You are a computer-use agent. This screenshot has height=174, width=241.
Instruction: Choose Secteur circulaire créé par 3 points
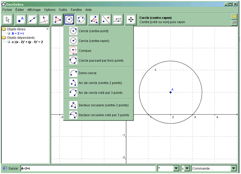(x=99, y=115)
